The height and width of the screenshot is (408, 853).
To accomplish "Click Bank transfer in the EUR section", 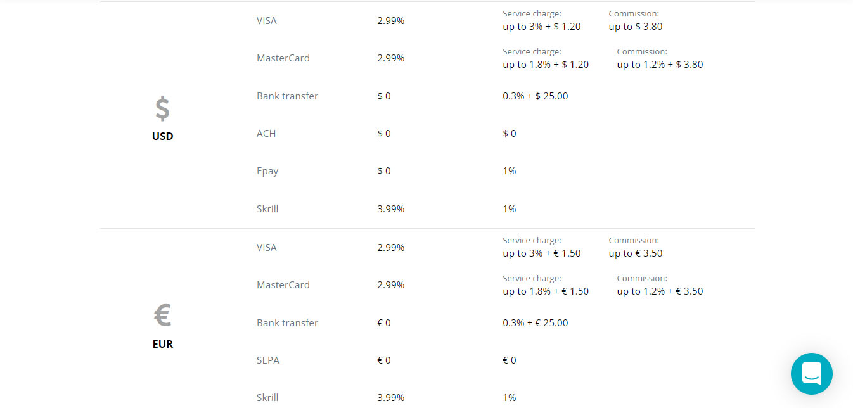I will coord(287,322).
